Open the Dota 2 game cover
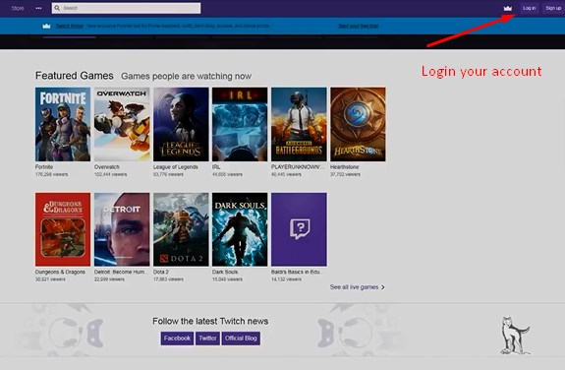 click(x=181, y=229)
